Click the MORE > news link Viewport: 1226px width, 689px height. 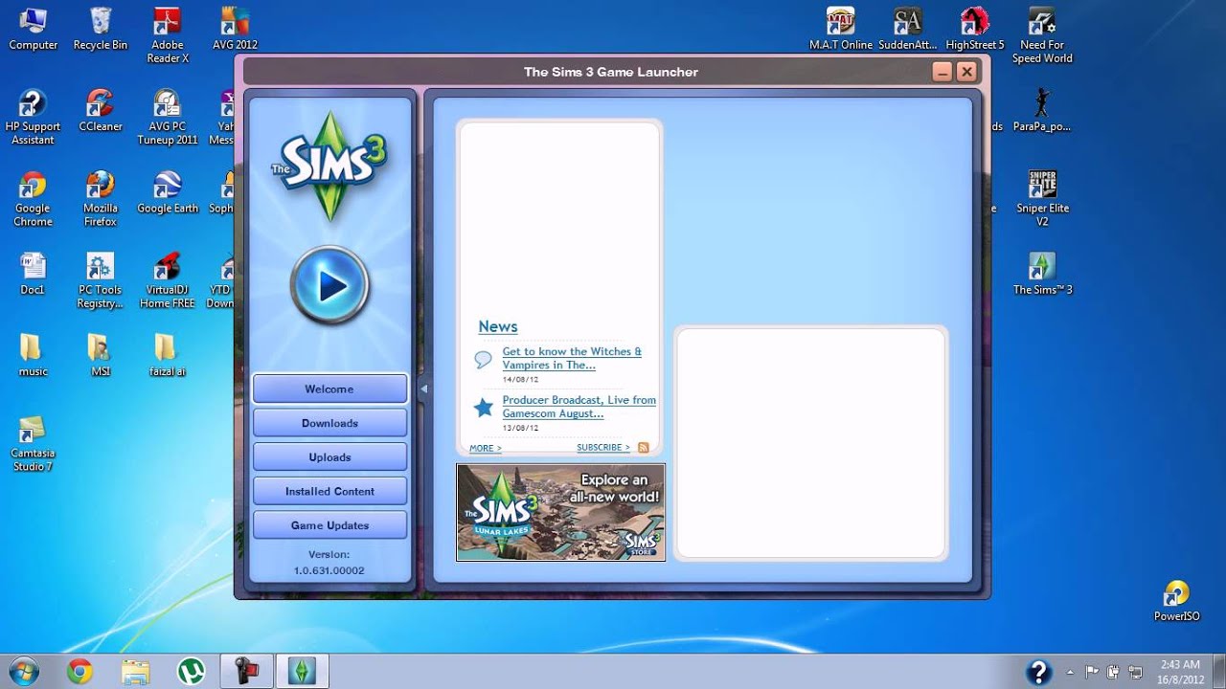(x=485, y=448)
